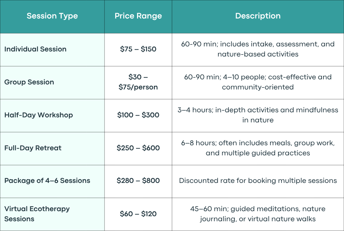The image size is (344, 231).
Task: Click the $30 – $75/person price cell
Action: pos(138,82)
